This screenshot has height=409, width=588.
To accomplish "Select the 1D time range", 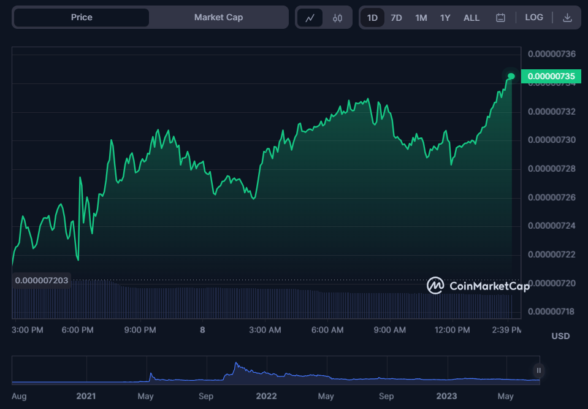I will [x=372, y=18].
